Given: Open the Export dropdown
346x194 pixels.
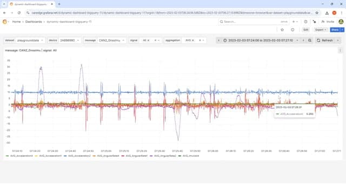Looking at the screenshot, I should tap(321, 30).
